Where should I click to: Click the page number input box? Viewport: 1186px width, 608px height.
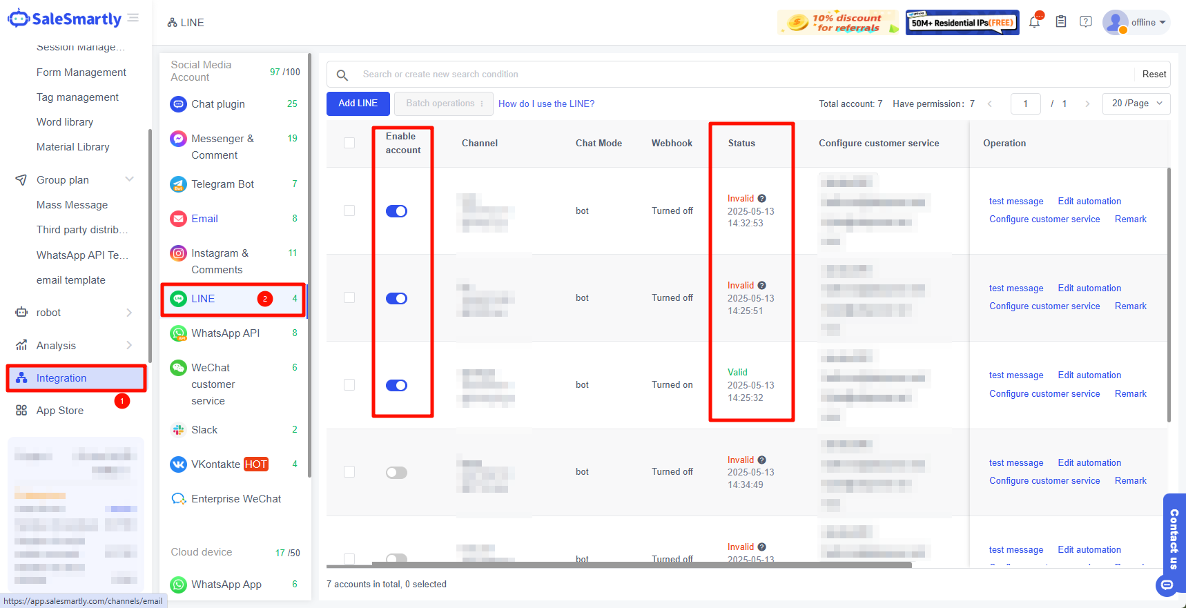[1025, 104]
